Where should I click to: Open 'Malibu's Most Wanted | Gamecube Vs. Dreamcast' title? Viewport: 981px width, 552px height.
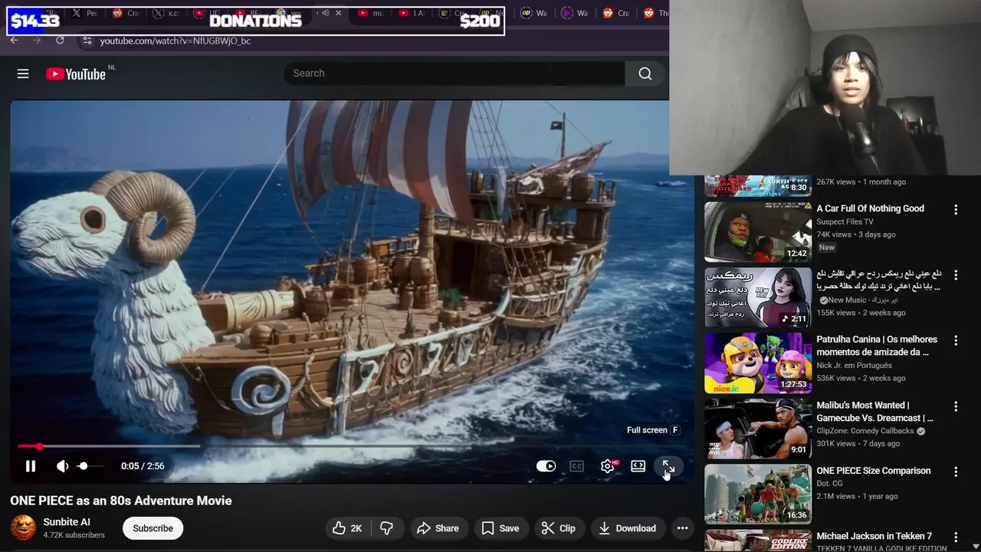pos(875,412)
